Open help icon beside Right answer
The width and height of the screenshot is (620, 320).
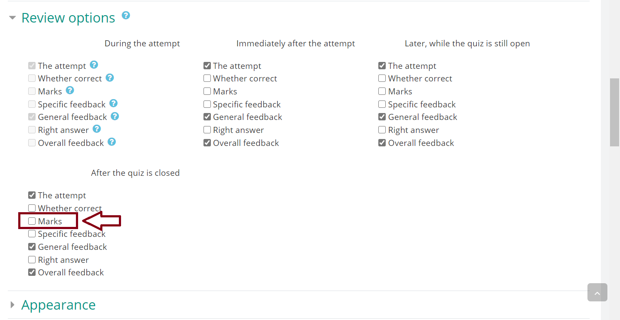click(97, 129)
